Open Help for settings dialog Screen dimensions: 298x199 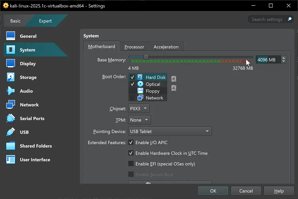pyautogui.click(x=279, y=191)
